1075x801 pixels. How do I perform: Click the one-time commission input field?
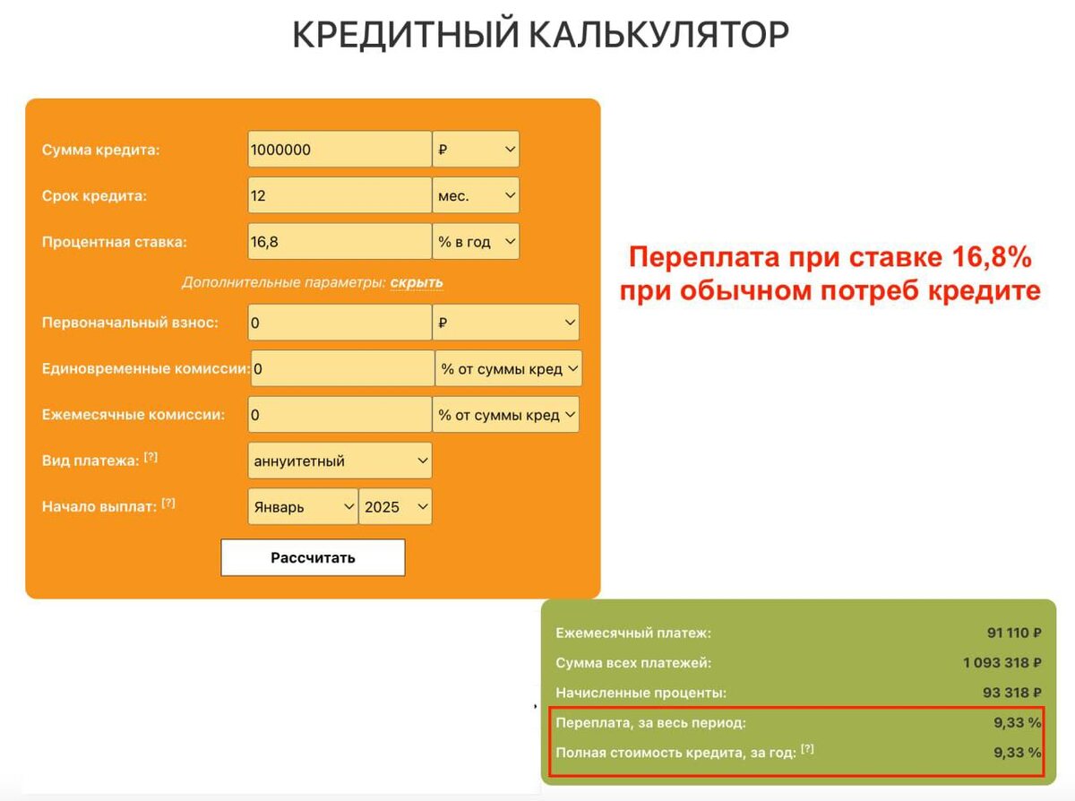(x=342, y=368)
